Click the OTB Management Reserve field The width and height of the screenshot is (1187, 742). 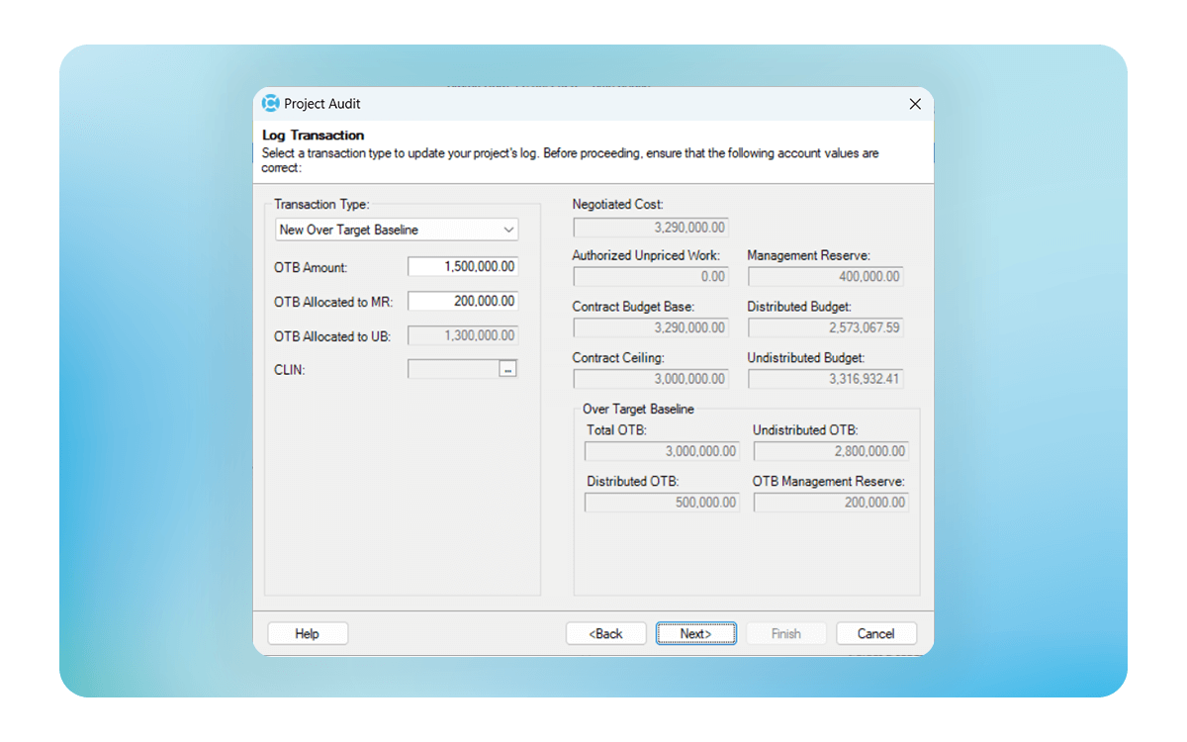point(831,503)
